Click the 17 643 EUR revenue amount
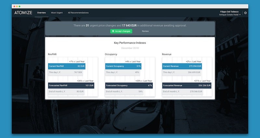The image size is (260, 138). tap(129, 26)
